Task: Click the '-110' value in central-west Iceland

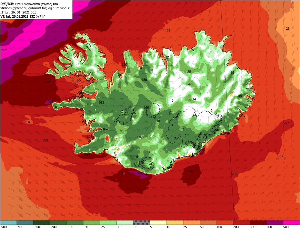Action: pos(126,110)
